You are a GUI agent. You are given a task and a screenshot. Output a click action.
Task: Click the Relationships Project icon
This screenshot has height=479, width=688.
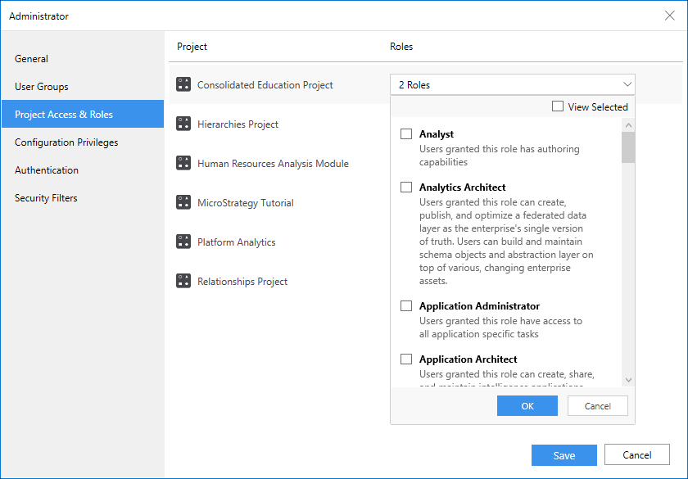pyautogui.click(x=183, y=281)
